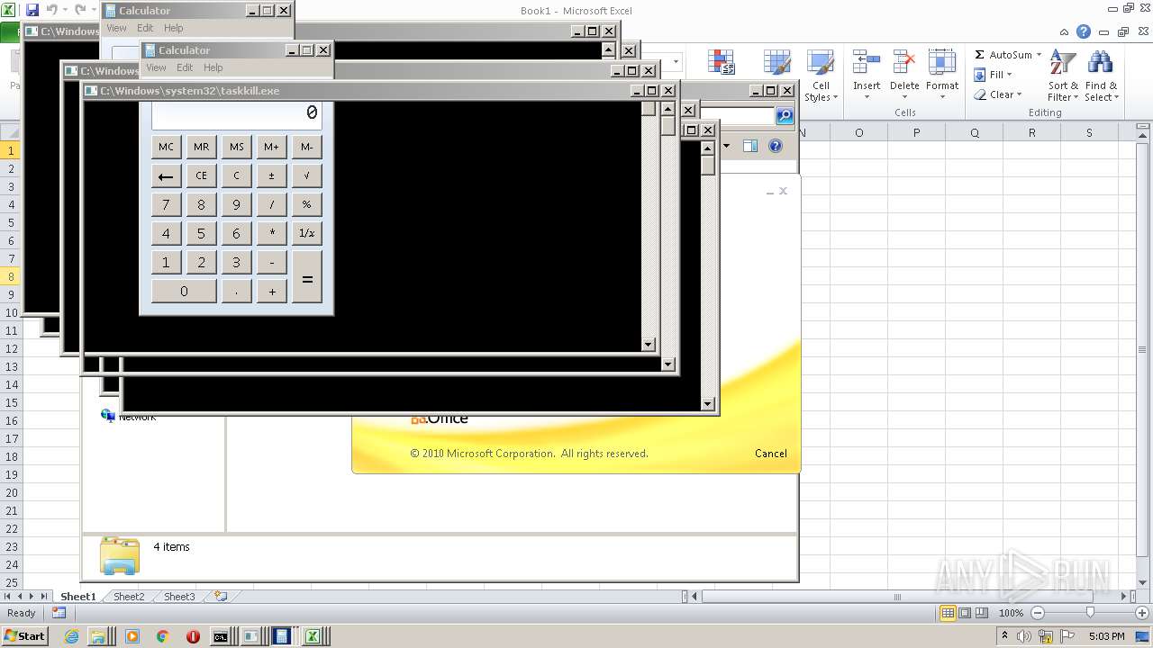The image size is (1153, 648).
Task: Open the Explorer change view dropdown arrow
Action: [726, 146]
